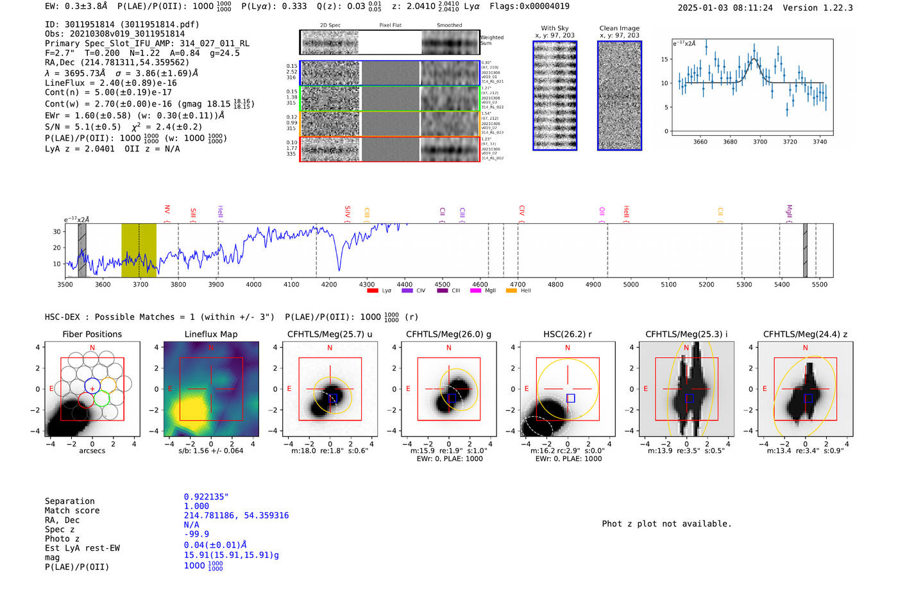Click the Photo z value -99.9
This screenshot has width=898, height=611.
pos(196,534)
